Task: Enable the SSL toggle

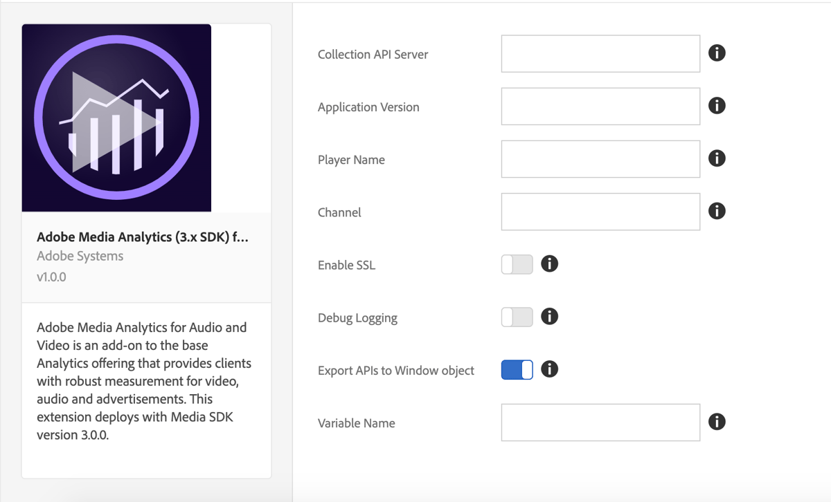Action: tap(517, 263)
